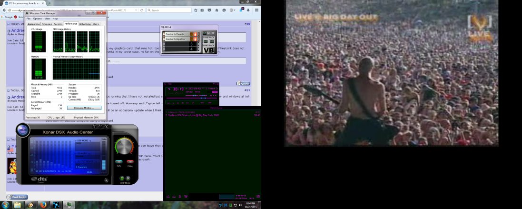Focus the Firefox Search box
Screen dimensions: 522x209
(x=169, y=10)
